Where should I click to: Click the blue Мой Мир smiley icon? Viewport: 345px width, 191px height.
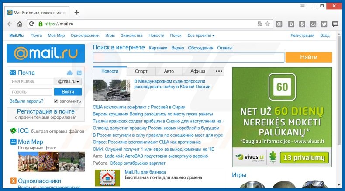(x=14, y=142)
